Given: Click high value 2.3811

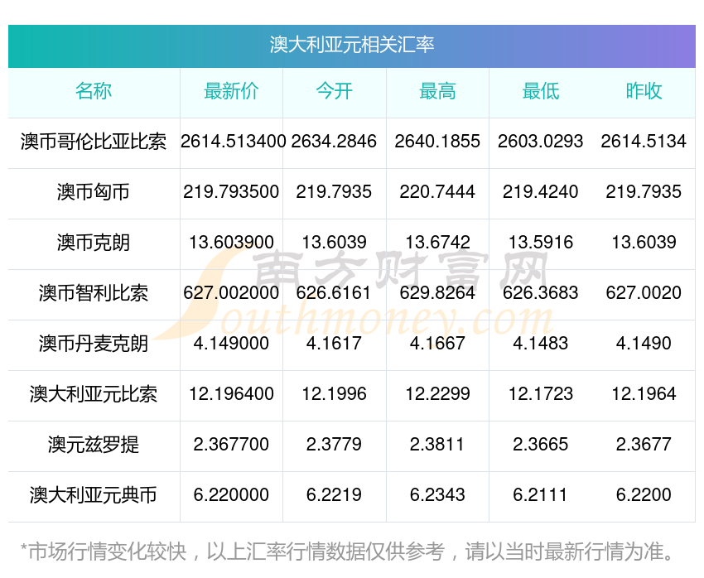Looking at the screenshot, I should point(437,445).
